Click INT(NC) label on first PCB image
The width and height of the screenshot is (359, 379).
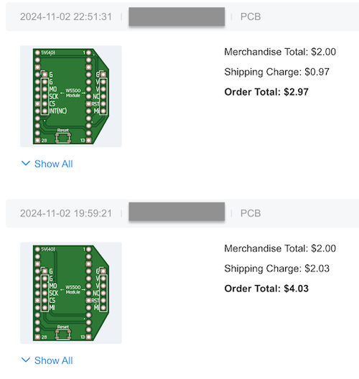pos(58,111)
